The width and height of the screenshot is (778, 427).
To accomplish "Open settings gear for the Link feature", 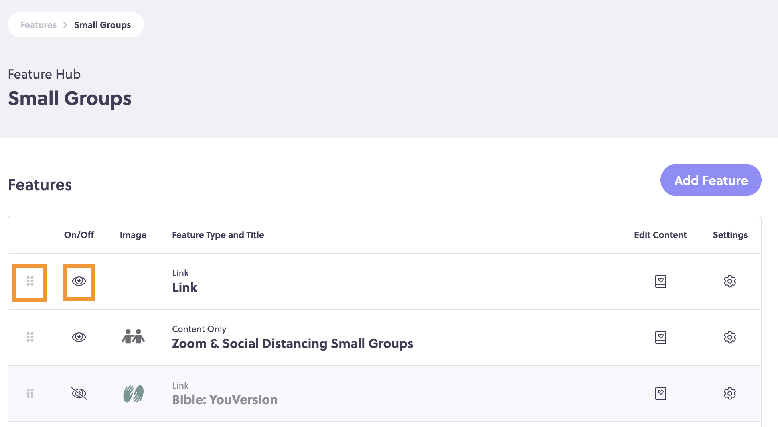I will (x=729, y=281).
